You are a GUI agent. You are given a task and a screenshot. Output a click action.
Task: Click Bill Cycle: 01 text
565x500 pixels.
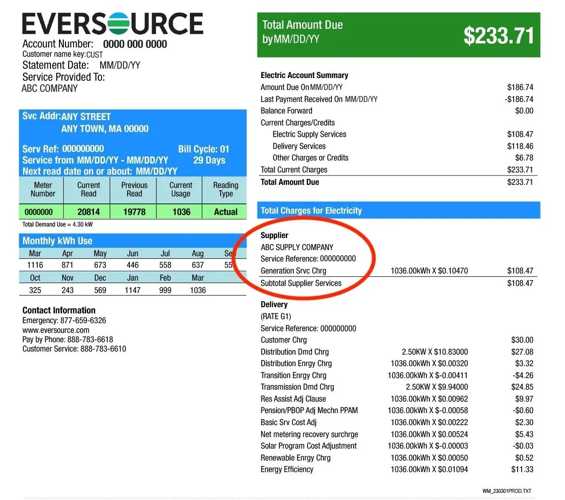(204, 149)
